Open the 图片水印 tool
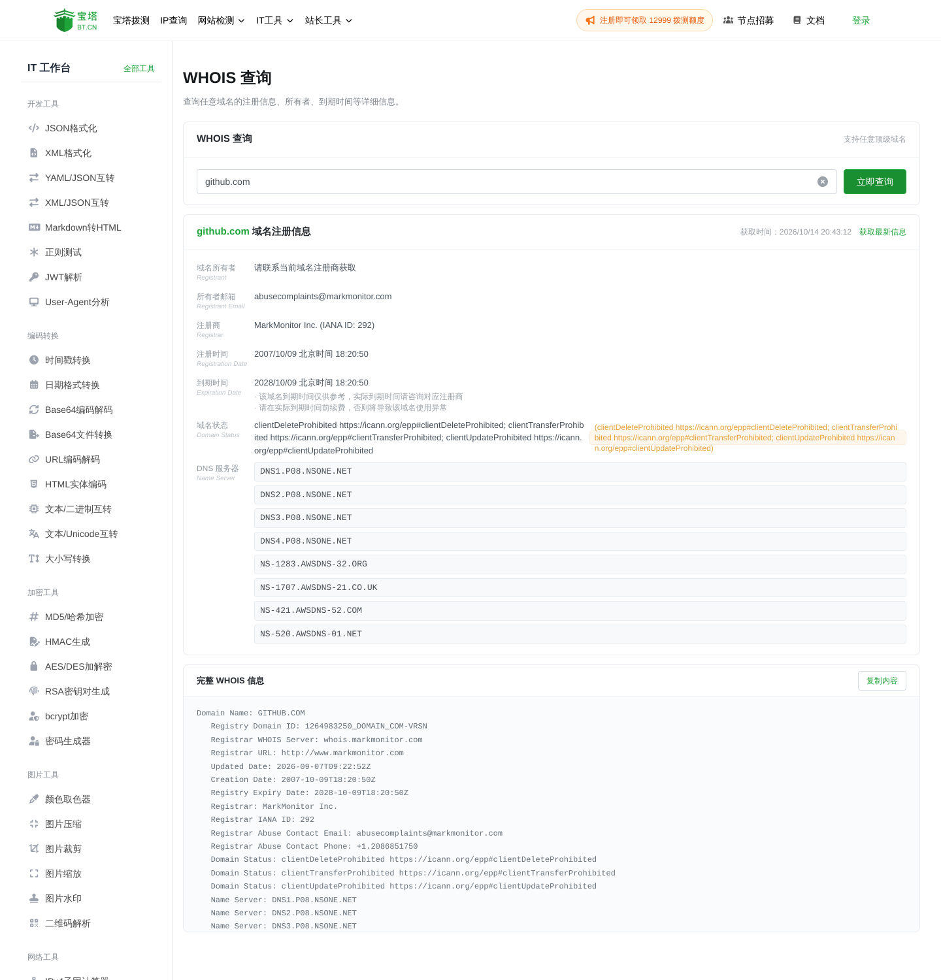 coord(63,898)
